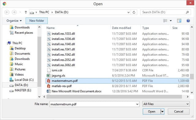Select the ismi.cdr file icon
The height and width of the screenshot is (120, 196).
point(49,70)
